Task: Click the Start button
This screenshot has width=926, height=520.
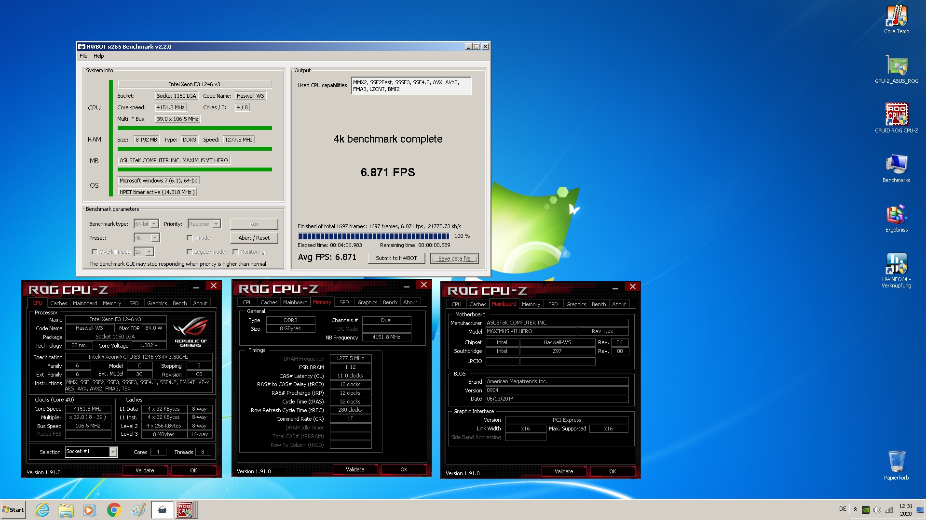Action: 13,510
